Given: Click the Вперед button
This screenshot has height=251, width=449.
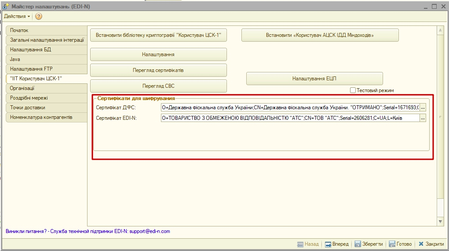Looking at the screenshot, I should point(337,244).
